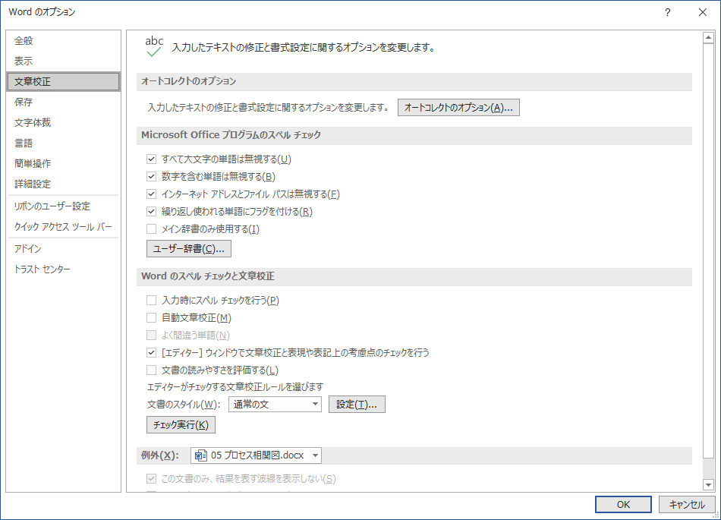
Task: Click the オートコレクトのオプション(A)... button
Action: (458, 107)
